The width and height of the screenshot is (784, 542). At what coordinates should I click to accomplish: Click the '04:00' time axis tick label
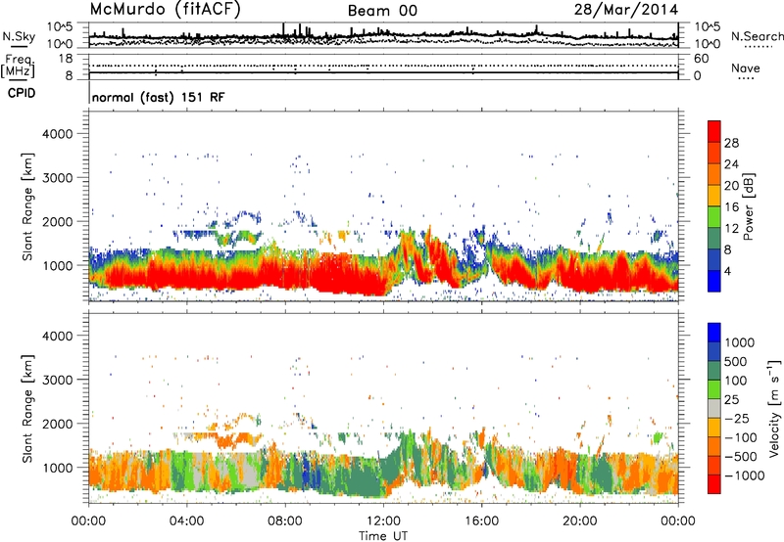186,521
